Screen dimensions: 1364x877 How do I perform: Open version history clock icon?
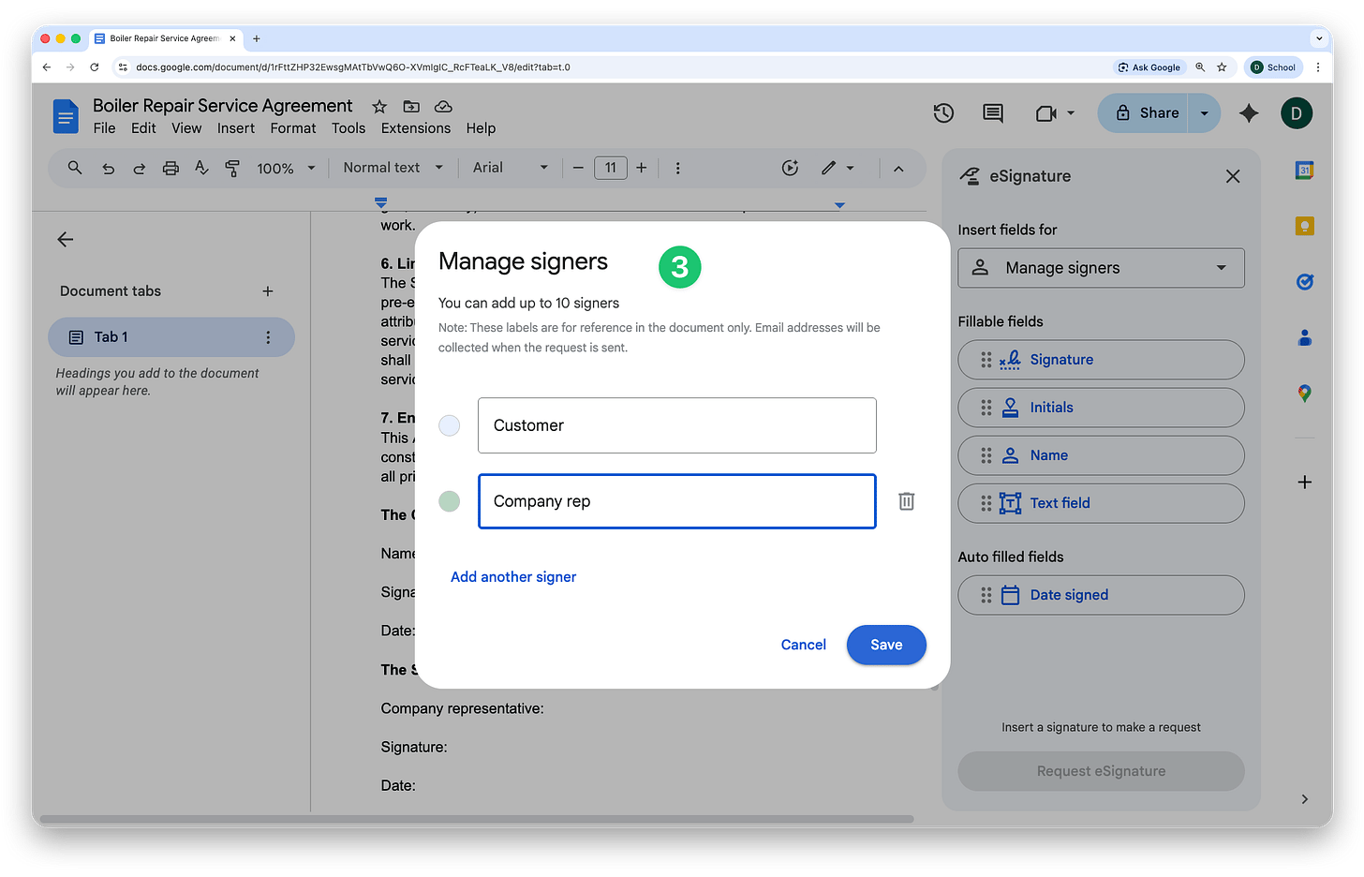point(943,113)
